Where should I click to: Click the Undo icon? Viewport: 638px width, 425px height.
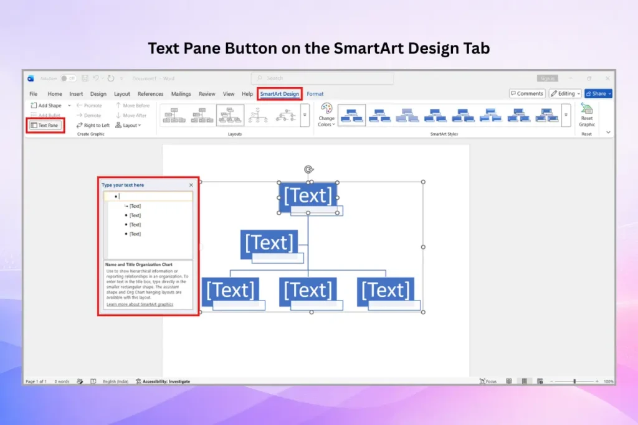[95, 78]
